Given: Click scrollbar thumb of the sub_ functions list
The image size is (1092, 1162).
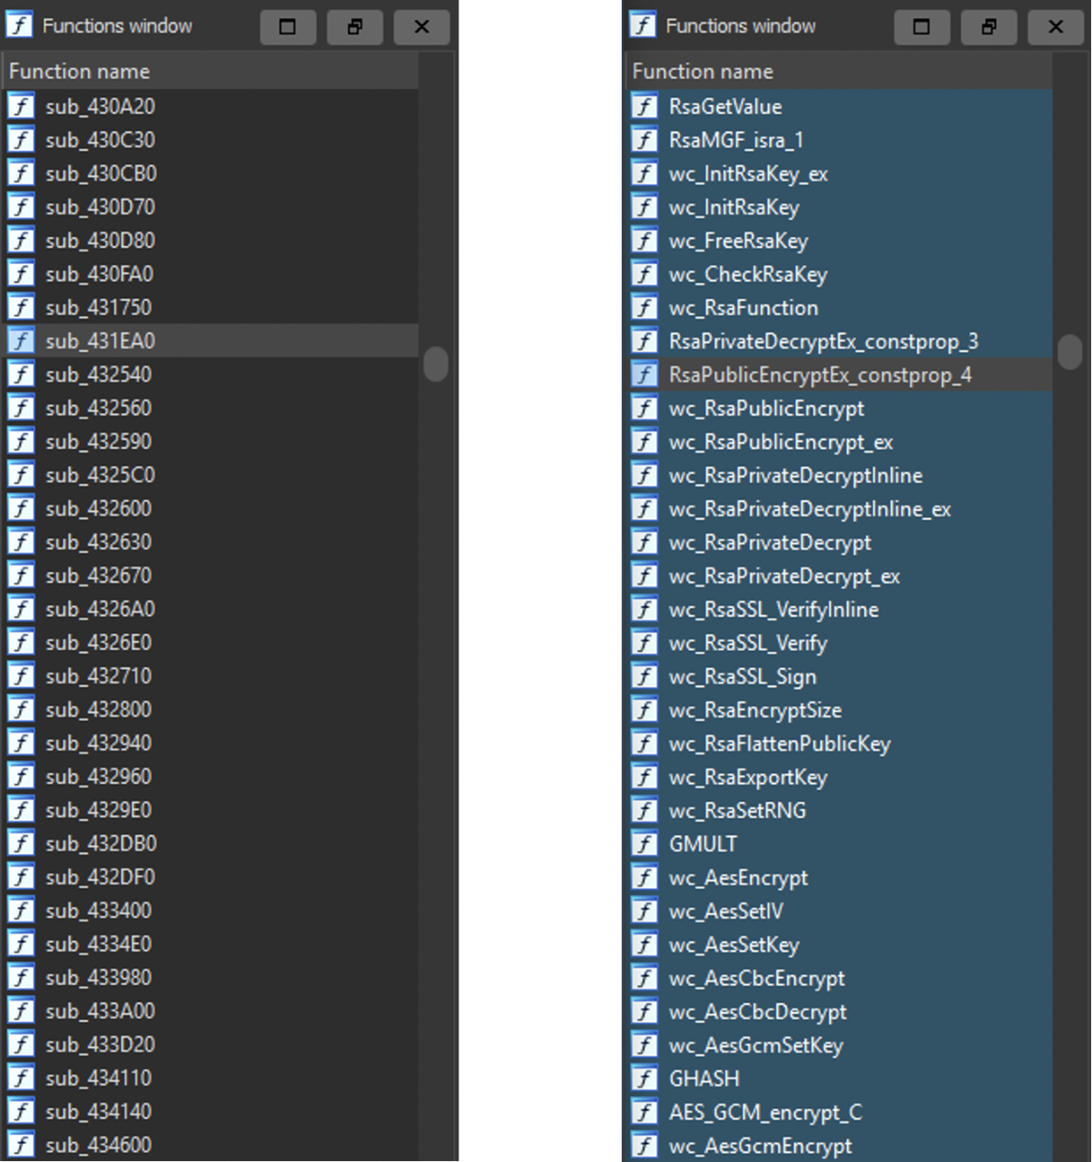Looking at the screenshot, I should tap(436, 364).
